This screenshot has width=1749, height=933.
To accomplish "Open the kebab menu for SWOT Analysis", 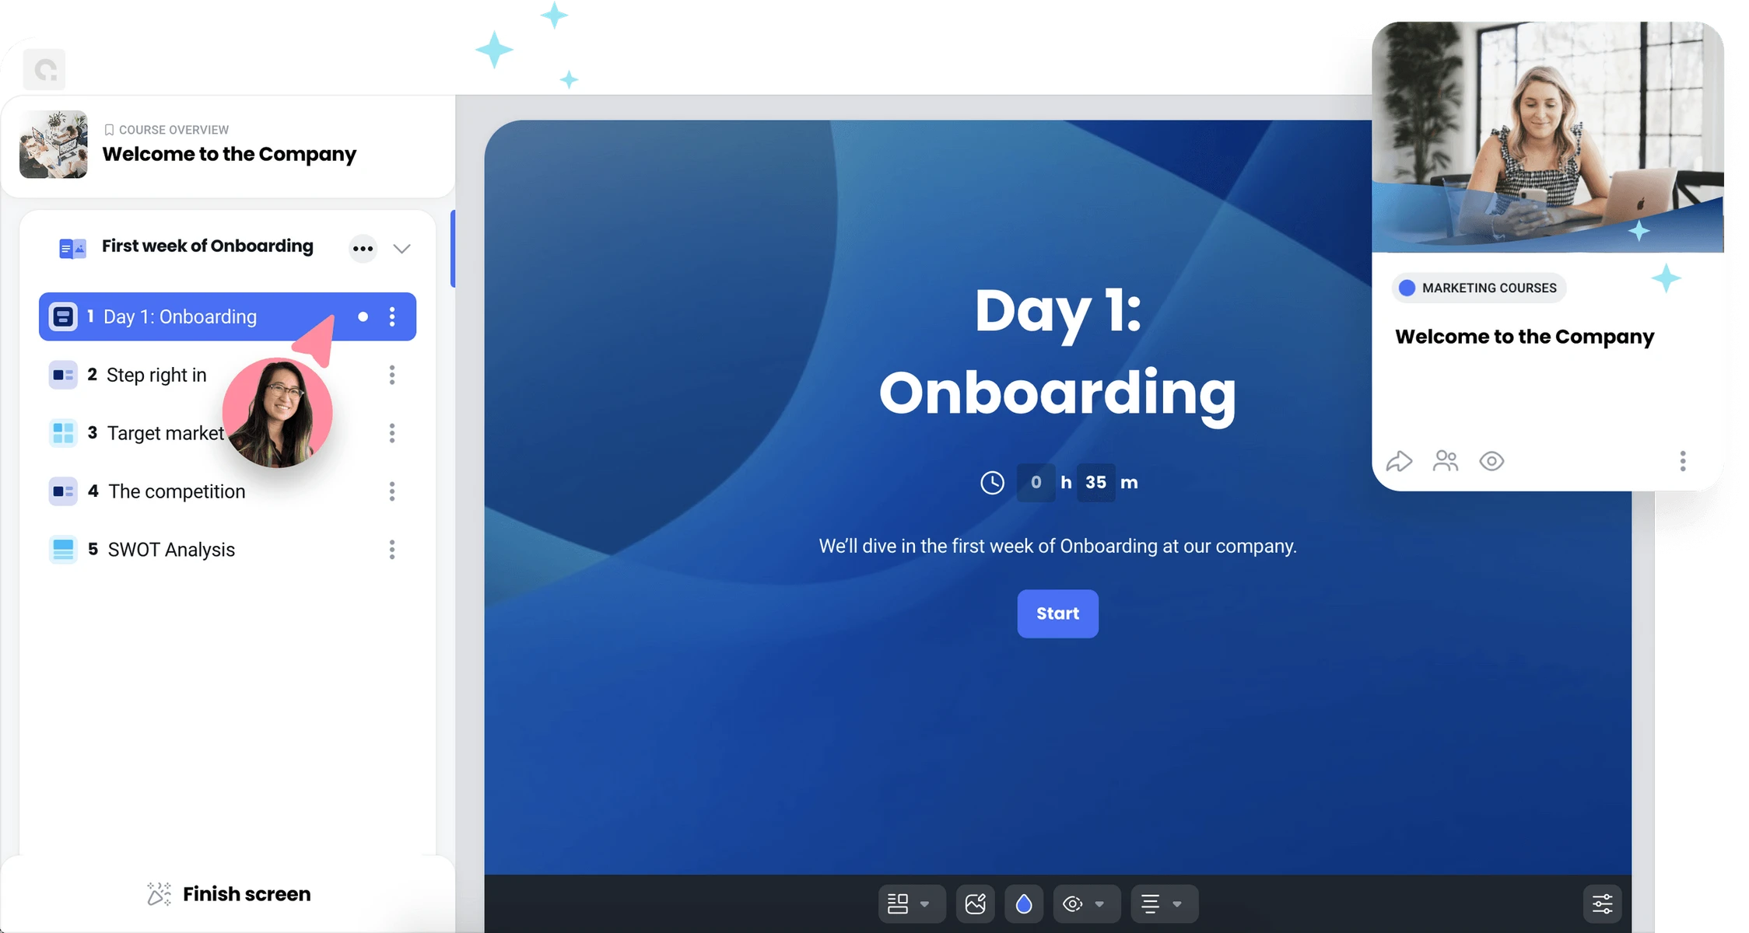I will 392,550.
